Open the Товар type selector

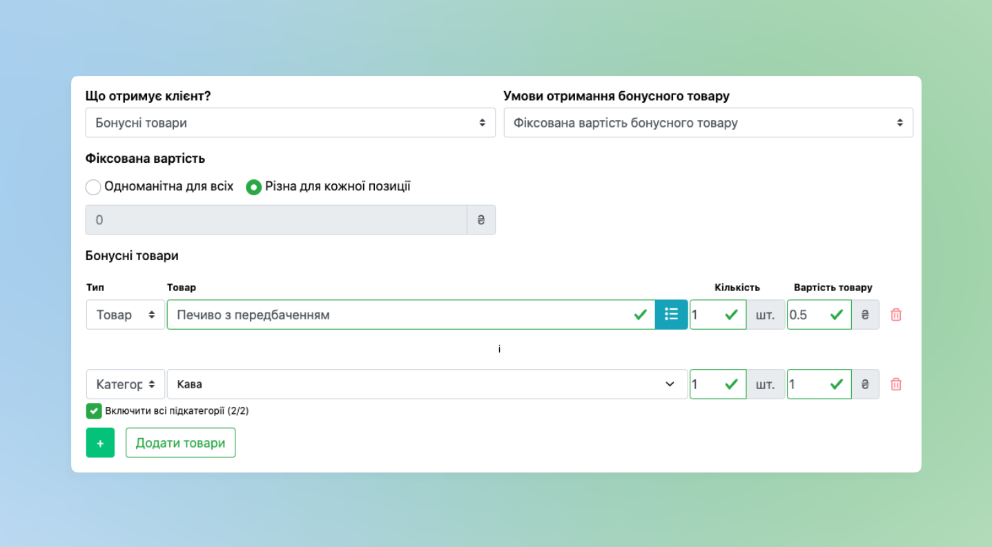pos(125,315)
